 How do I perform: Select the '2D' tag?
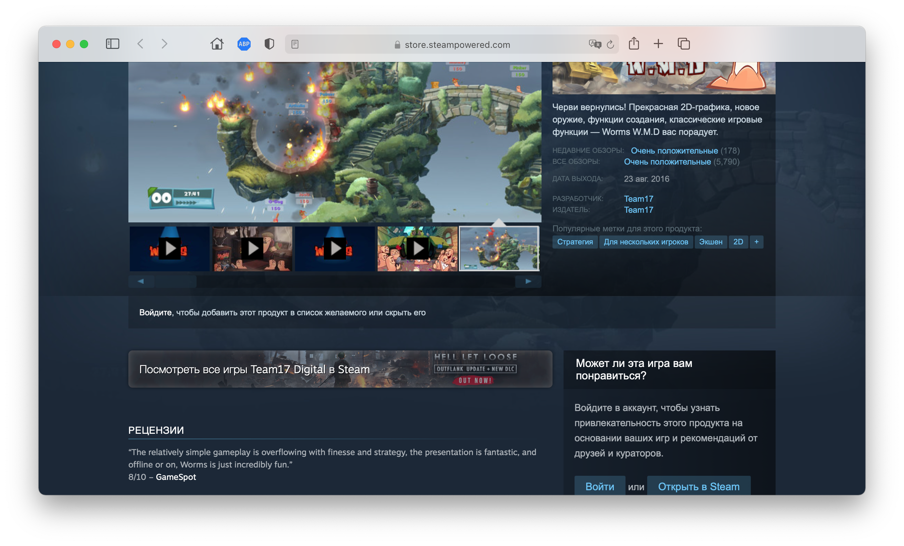(x=738, y=242)
